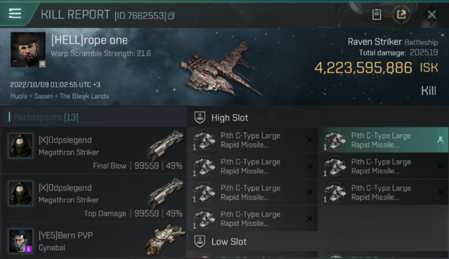Viewport: 449px width, 259px height.
Task: Open the clipboard notes icon
Action: point(376,15)
